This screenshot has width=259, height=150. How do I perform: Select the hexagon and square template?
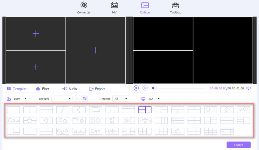coord(211,110)
